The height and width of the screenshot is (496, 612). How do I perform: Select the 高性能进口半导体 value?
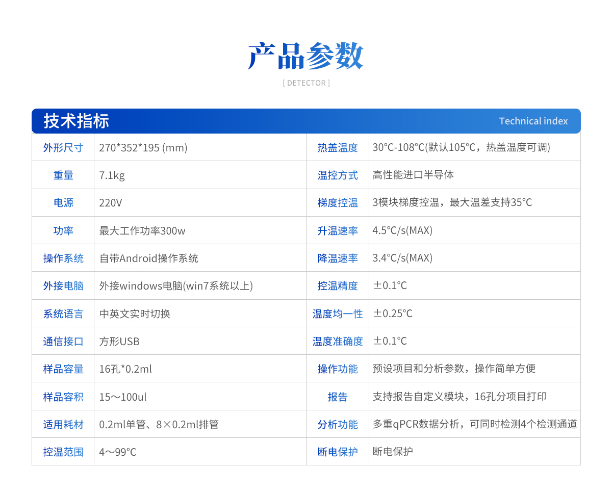[x=413, y=175]
